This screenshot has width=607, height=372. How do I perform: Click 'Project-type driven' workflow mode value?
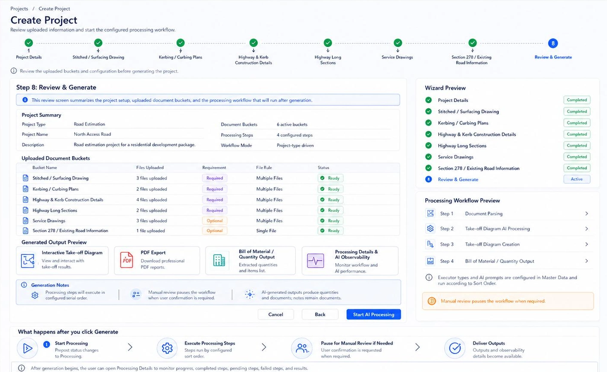[x=295, y=145]
